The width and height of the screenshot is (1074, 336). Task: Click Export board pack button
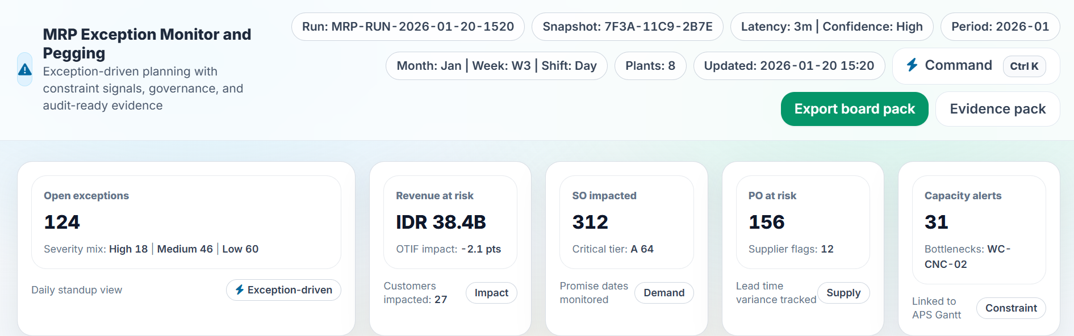(x=854, y=109)
